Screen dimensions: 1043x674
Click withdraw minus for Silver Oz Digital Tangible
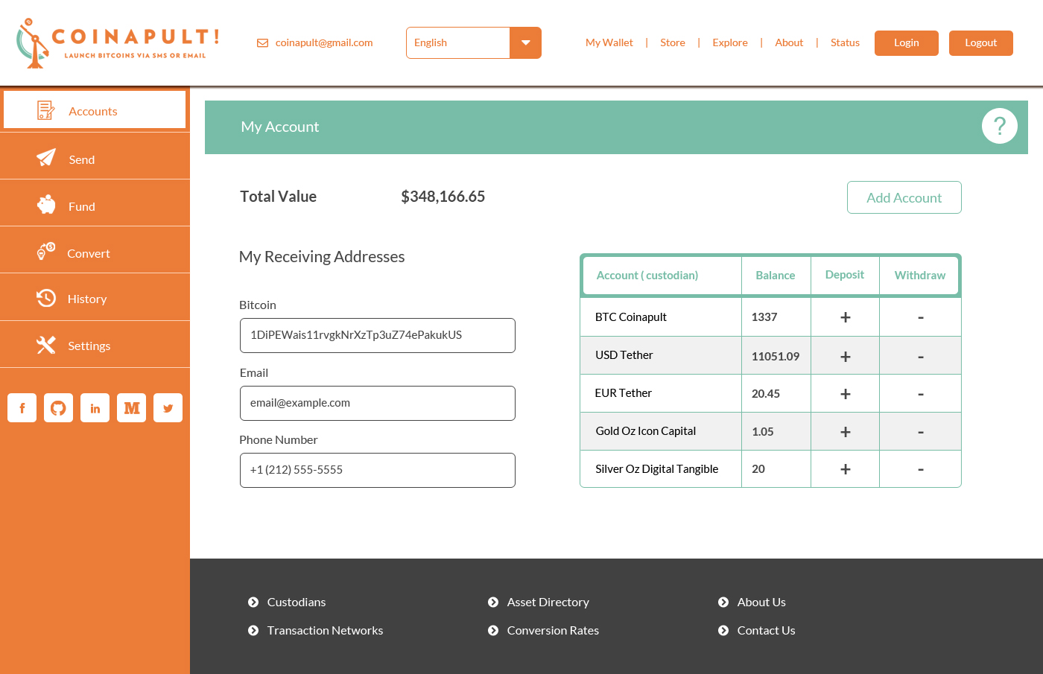[921, 470]
